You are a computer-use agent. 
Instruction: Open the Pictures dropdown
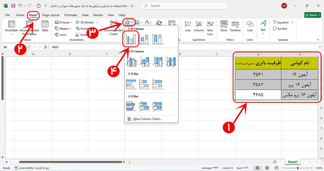tap(63, 22)
